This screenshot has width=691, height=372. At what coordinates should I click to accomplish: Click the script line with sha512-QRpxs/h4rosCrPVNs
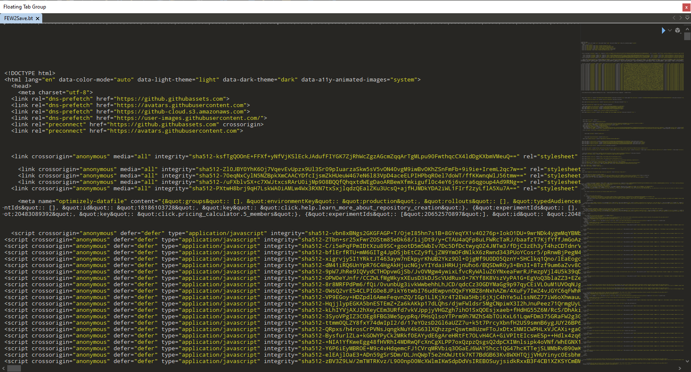tap(292, 329)
